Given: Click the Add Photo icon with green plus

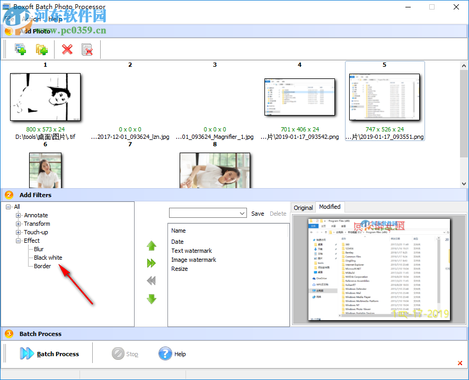Looking at the screenshot, I should click(x=20, y=49).
